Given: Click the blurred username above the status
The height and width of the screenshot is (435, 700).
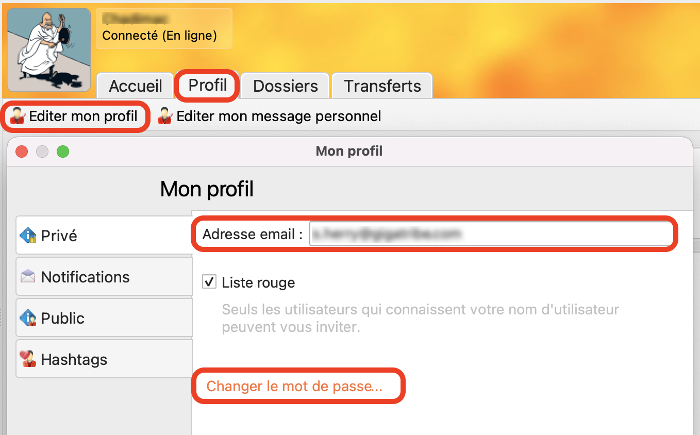Looking at the screenshot, I should 135,19.
